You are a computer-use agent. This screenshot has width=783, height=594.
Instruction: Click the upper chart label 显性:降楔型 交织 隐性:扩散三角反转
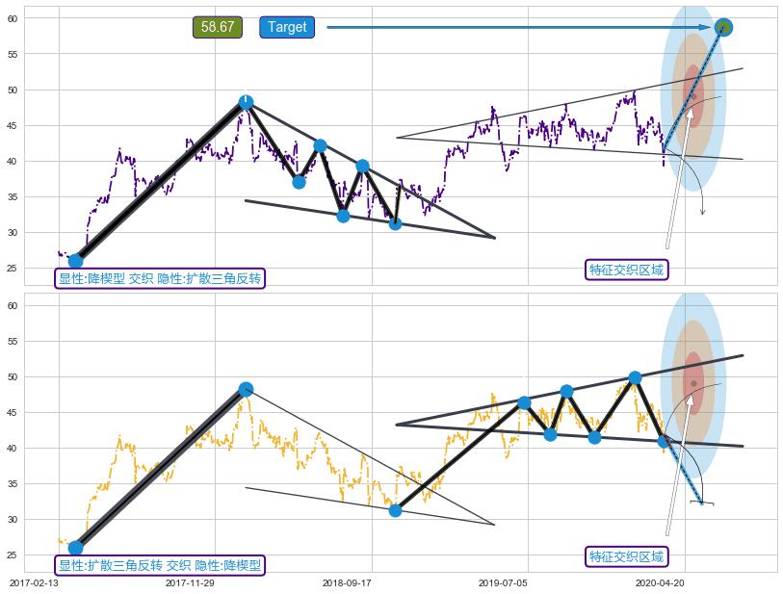160,278
